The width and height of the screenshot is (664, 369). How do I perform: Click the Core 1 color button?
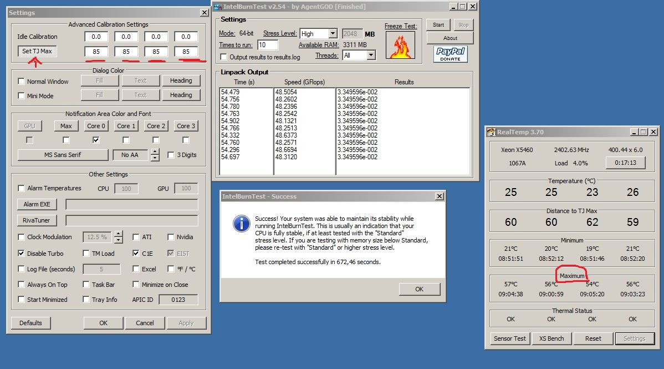(x=126, y=126)
